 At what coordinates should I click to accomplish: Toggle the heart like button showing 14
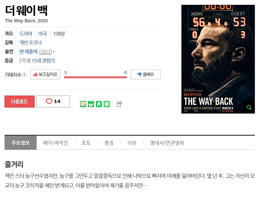click(x=53, y=101)
